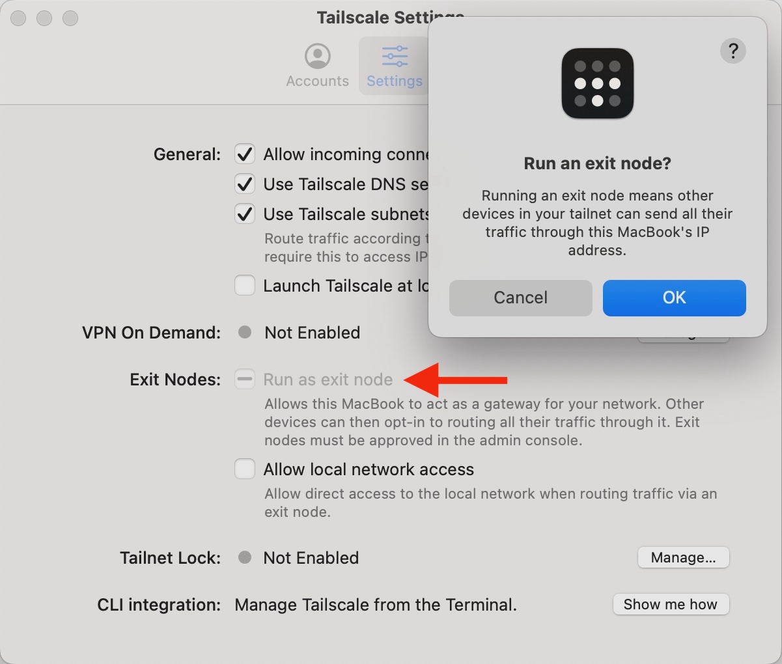Uncheck Allow incoming connections checkbox
Viewport: 782px width, 664px height.
(245, 154)
